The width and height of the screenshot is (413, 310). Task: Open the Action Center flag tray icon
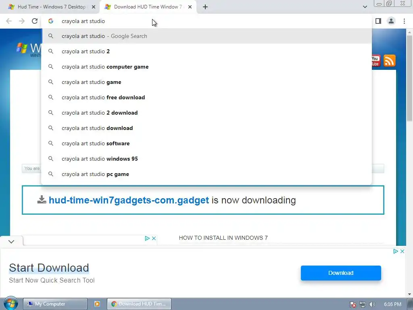(353, 304)
